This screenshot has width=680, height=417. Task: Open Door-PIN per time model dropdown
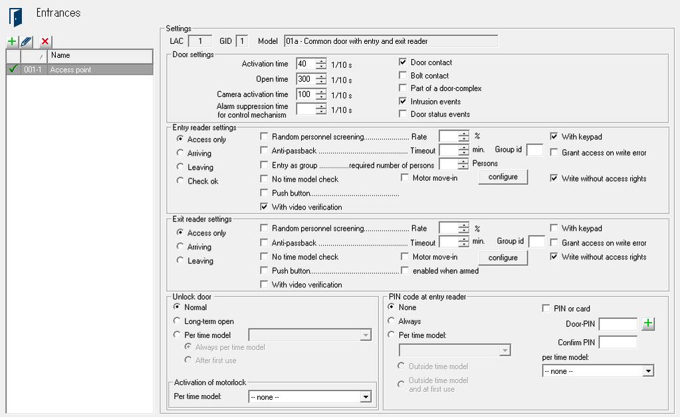(x=648, y=371)
